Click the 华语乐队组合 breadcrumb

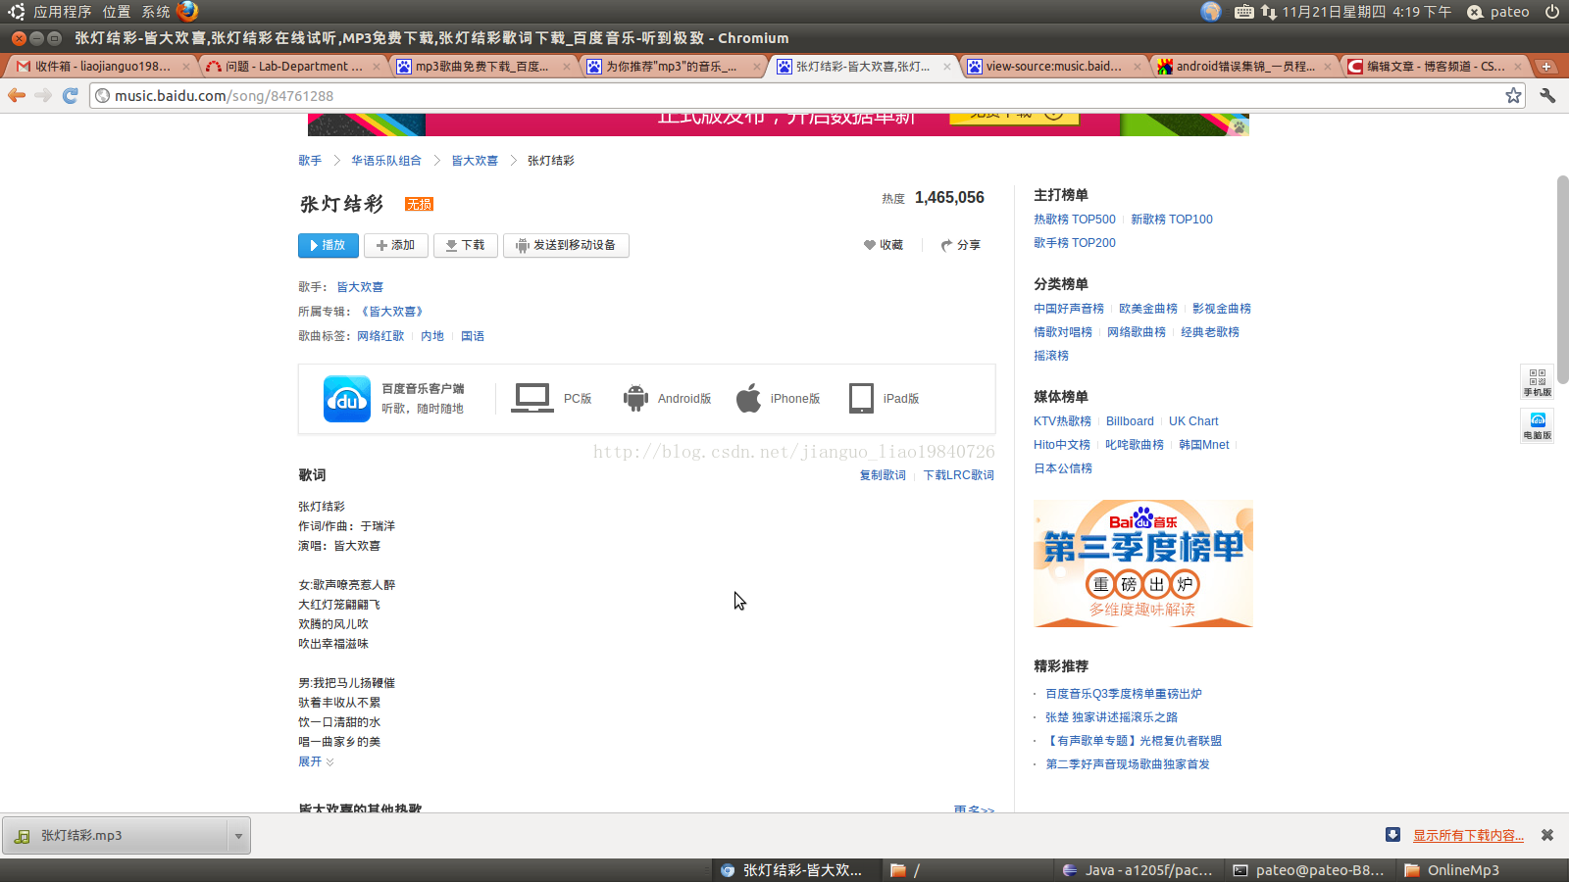(386, 161)
